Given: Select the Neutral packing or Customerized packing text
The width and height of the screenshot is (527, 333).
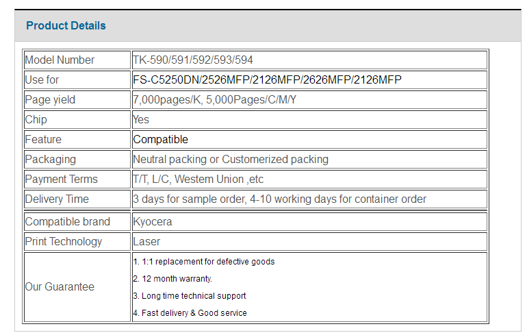Looking at the screenshot, I should tap(231, 159).
